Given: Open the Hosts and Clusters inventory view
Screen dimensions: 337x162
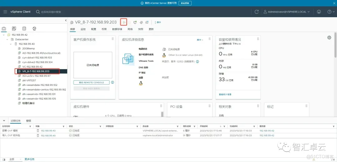Looking at the screenshot, I should [4, 29].
